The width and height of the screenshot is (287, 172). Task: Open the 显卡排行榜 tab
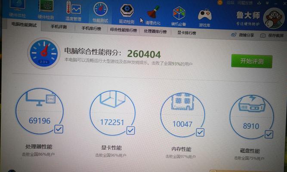(x=186, y=33)
